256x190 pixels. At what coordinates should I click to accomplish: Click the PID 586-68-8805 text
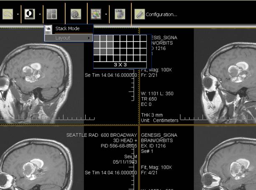tap(119, 146)
